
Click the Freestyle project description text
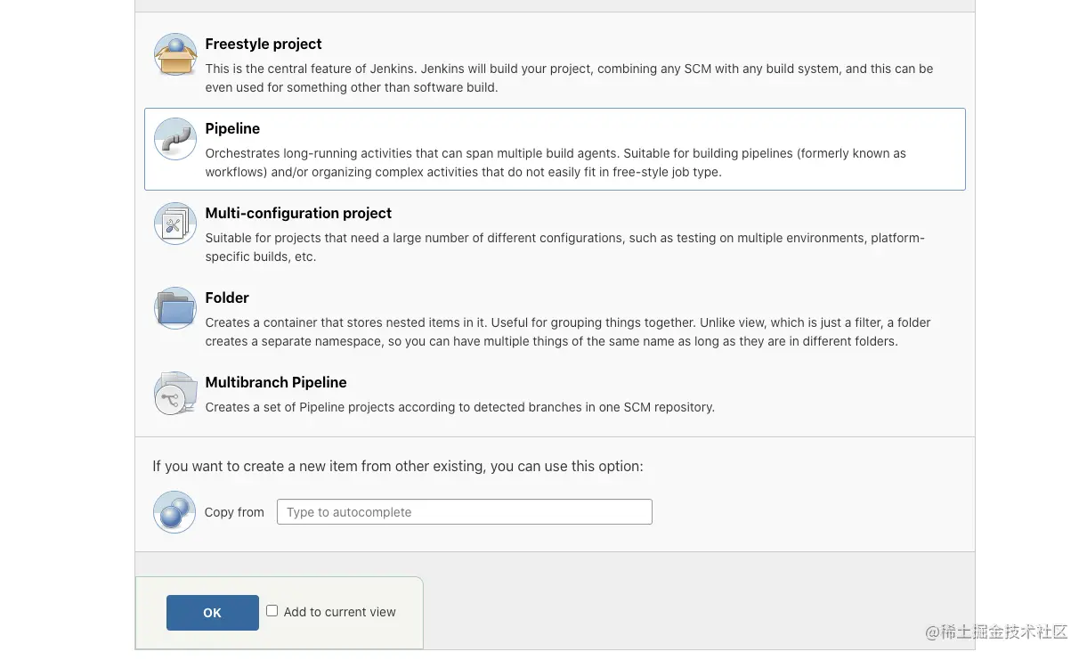569,78
